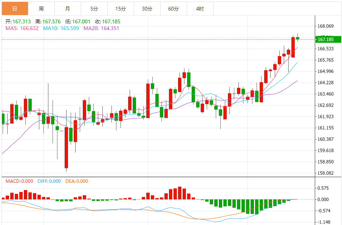The image size is (342, 225).
Task: Click the 164.228 price axis label
Action: pos(325,83)
